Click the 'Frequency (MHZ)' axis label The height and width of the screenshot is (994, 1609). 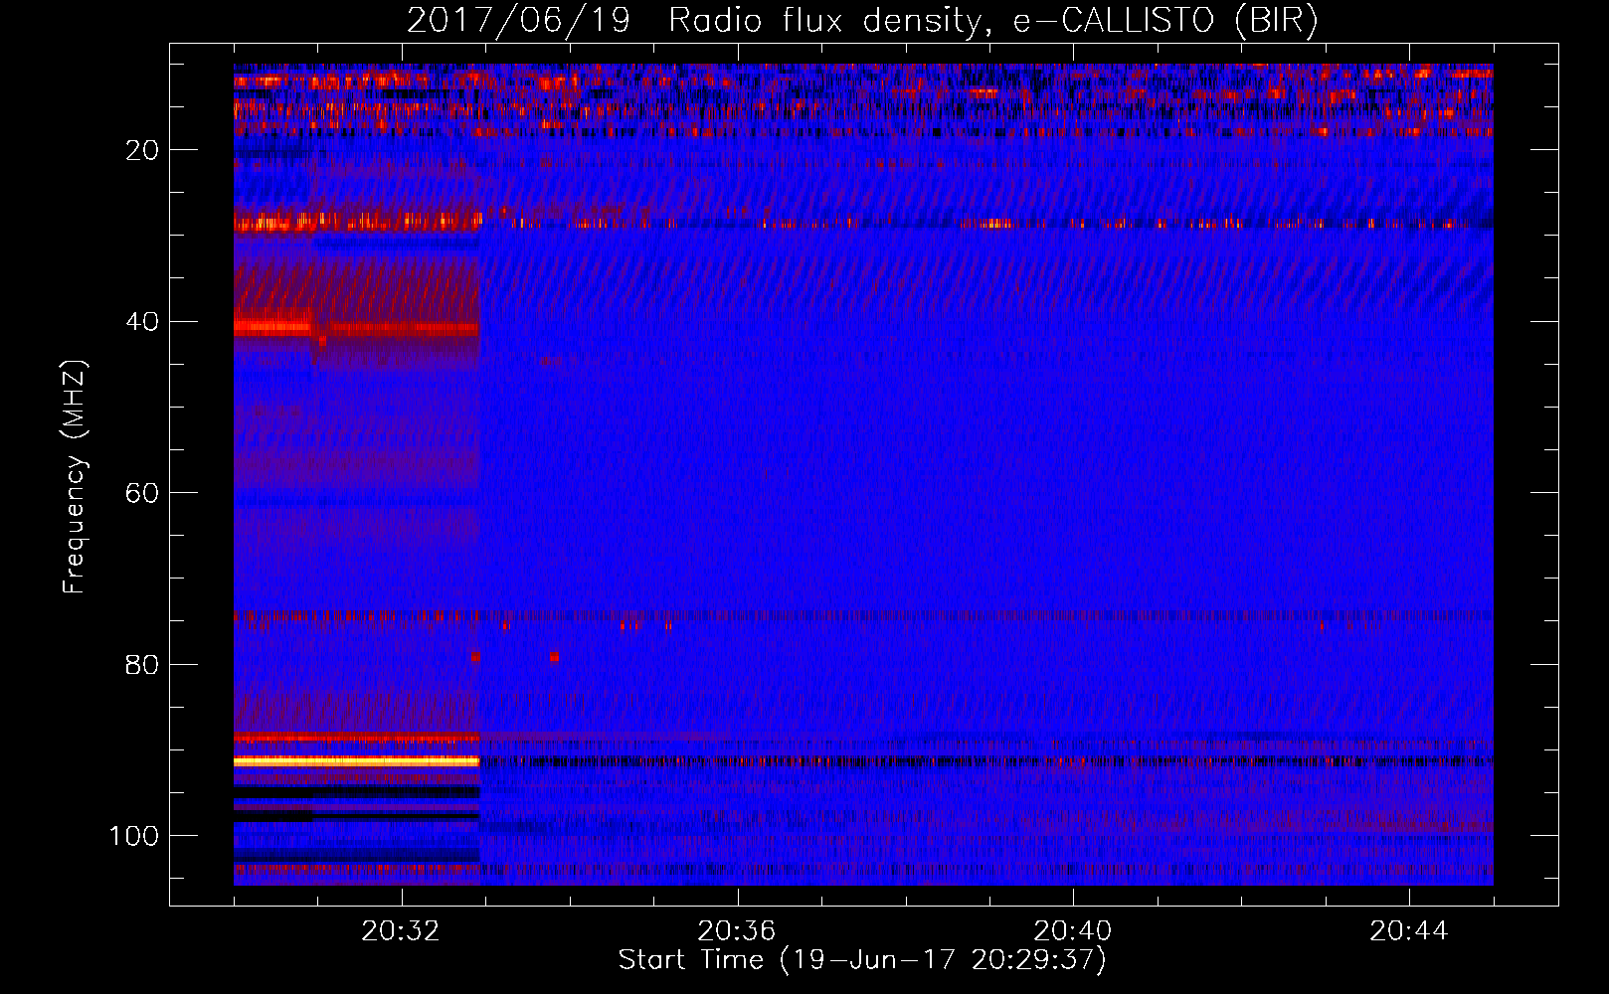click(x=75, y=477)
